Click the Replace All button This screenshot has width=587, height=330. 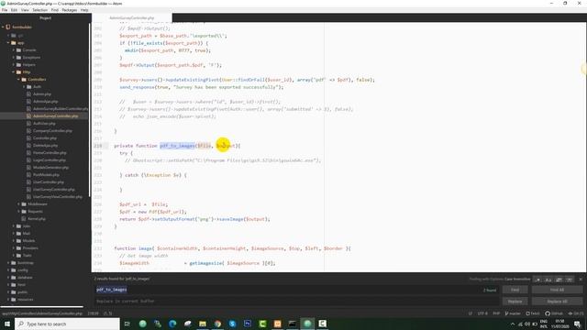click(557, 302)
